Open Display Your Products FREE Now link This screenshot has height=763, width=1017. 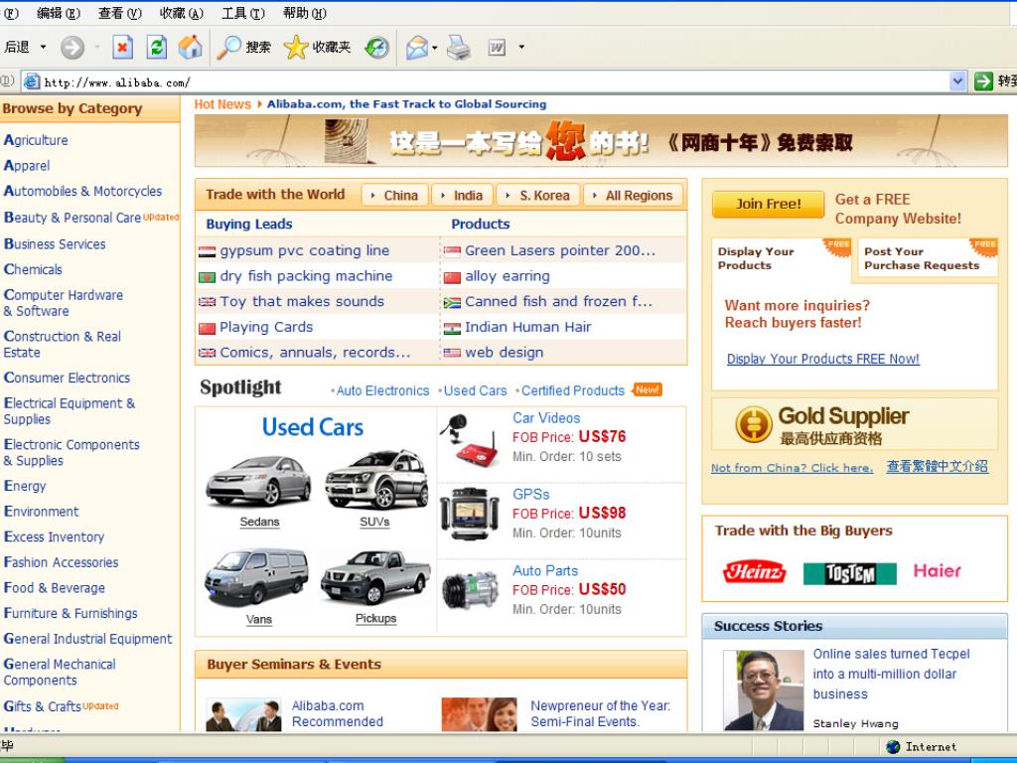[x=823, y=359]
